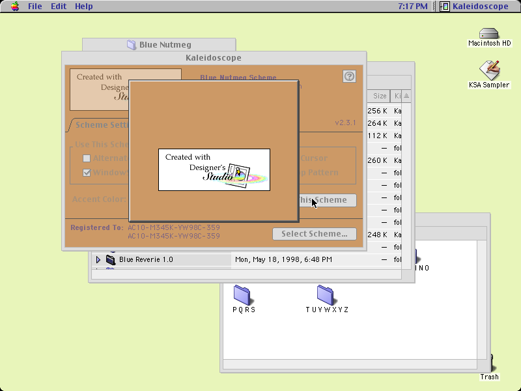Expand the Blue Reverie 1.0 folder
The image size is (521, 391).
point(98,259)
